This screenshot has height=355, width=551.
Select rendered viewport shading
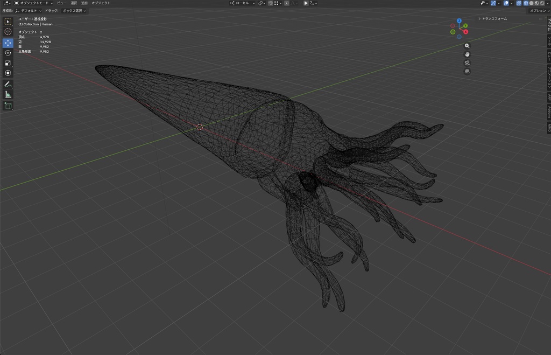click(x=542, y=3)
